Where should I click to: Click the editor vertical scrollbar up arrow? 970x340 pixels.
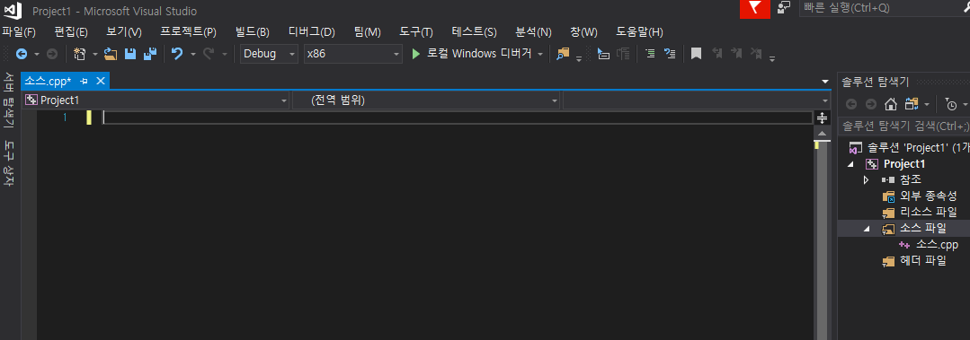[823, 133]
